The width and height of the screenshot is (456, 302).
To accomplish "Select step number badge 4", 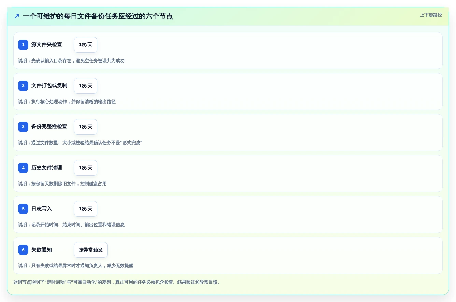I will pos(23,168).
